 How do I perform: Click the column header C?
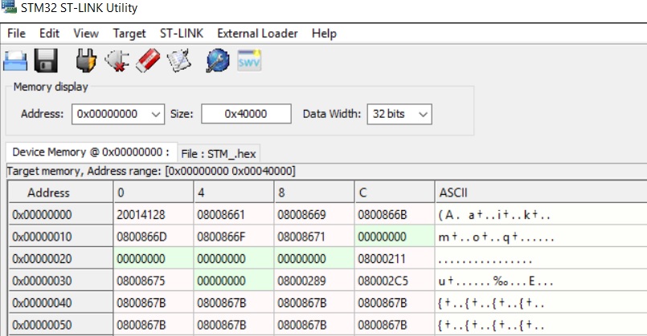pos(395,192)
